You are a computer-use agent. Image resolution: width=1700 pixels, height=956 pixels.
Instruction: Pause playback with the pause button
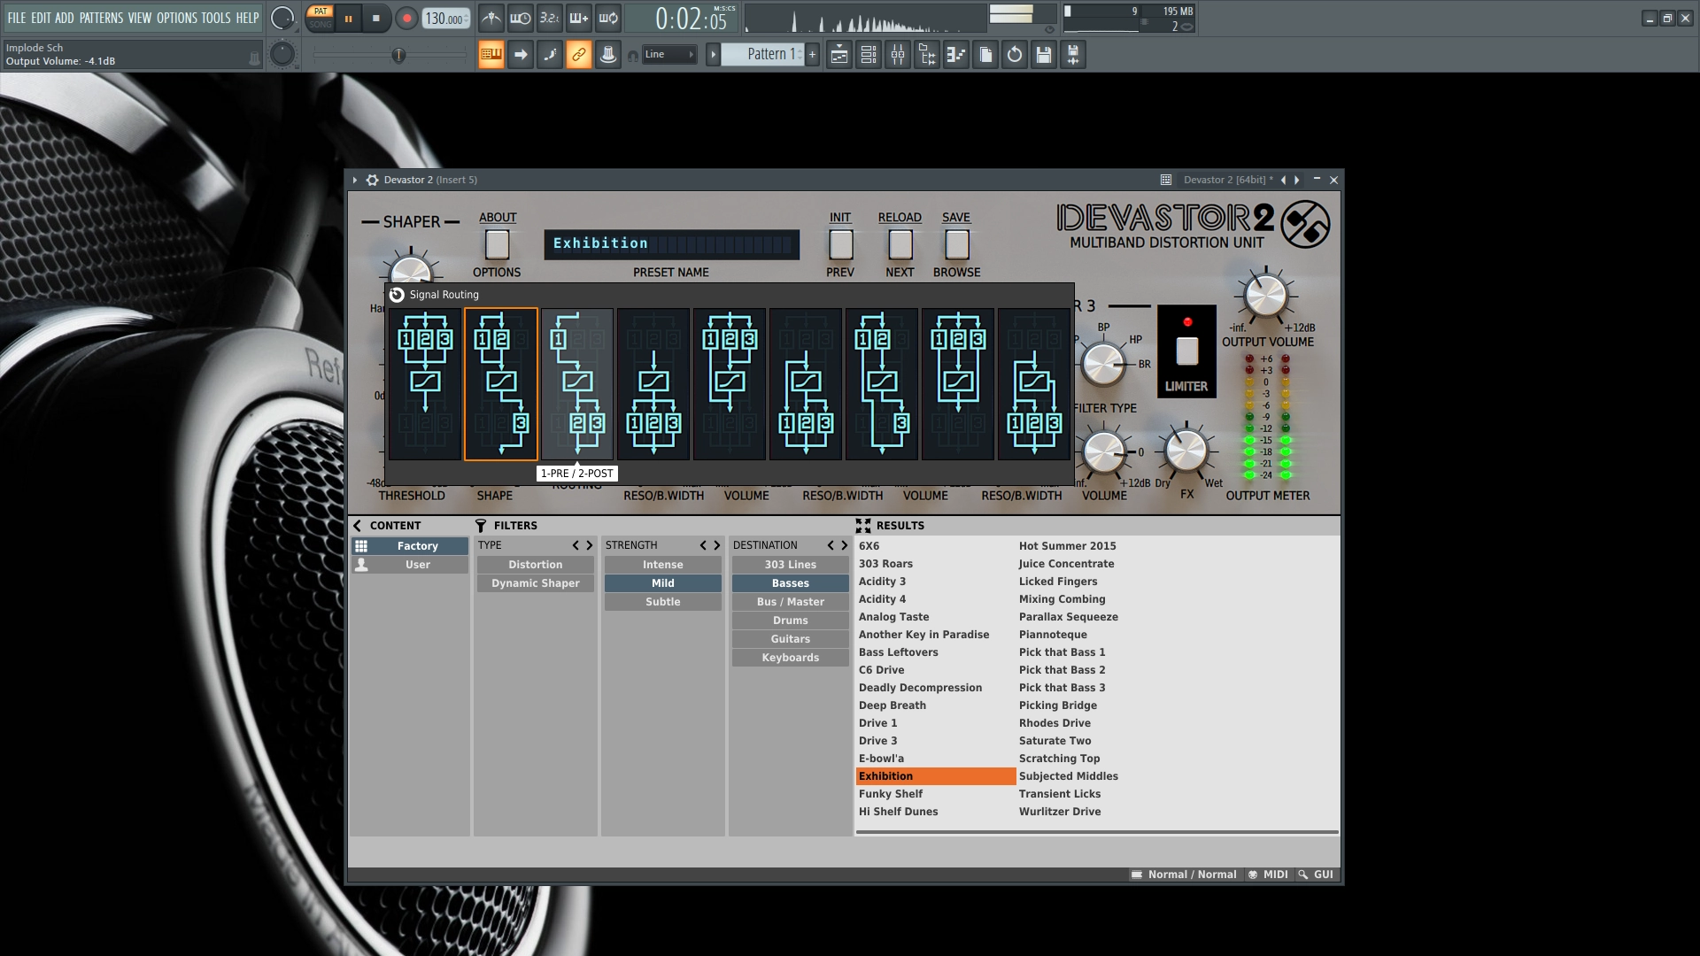(x=349, y=18)
